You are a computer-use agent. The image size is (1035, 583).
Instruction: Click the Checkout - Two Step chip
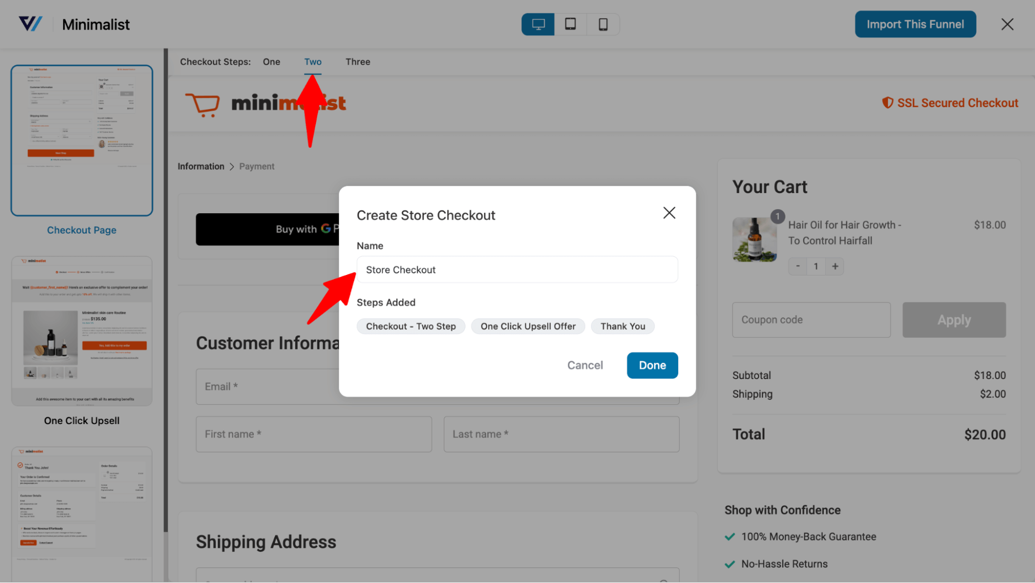pos(411,326)
